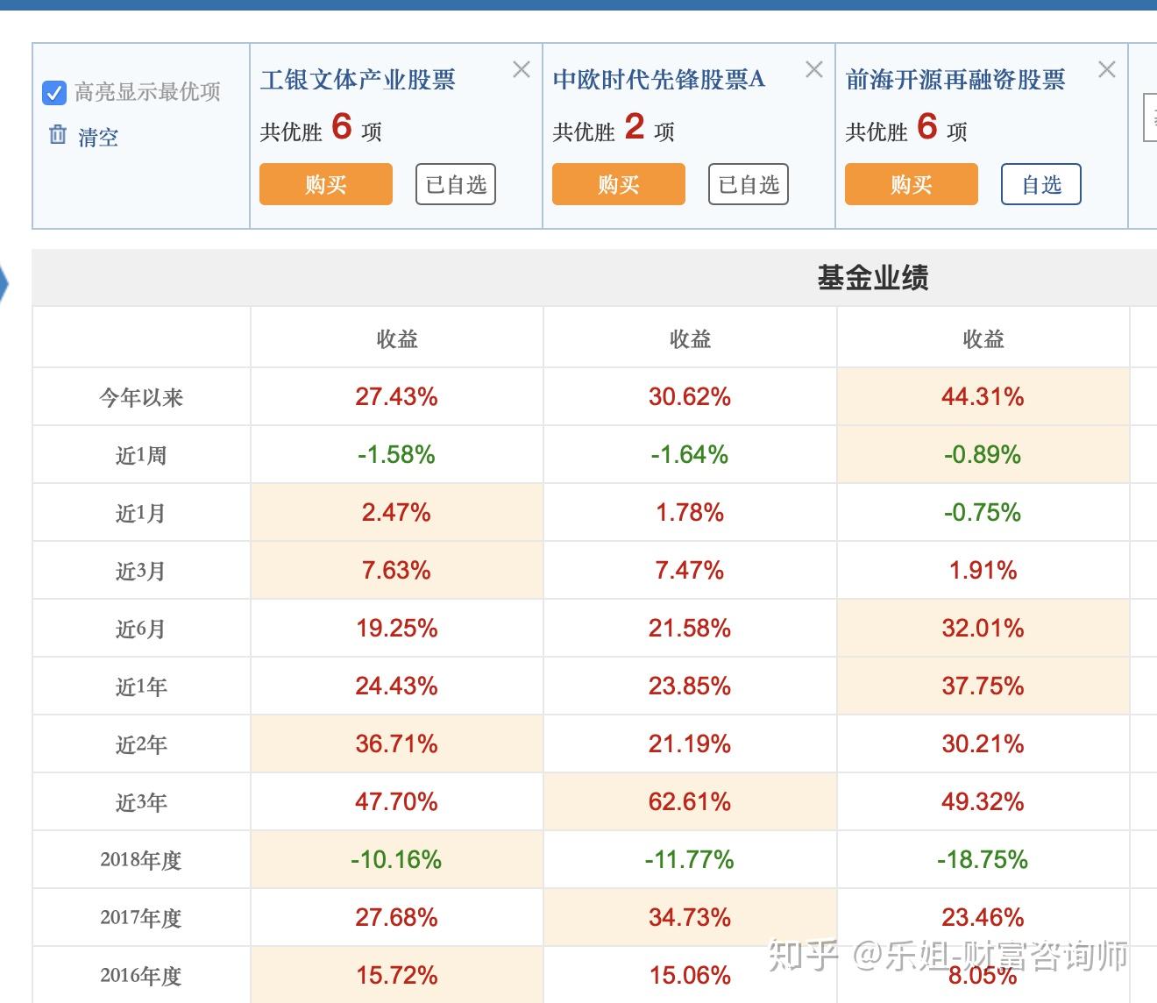The width and height of the screenshot is (1157, 1003).
Task: Click the trash icon next to 清空
Action: [58, 135]
